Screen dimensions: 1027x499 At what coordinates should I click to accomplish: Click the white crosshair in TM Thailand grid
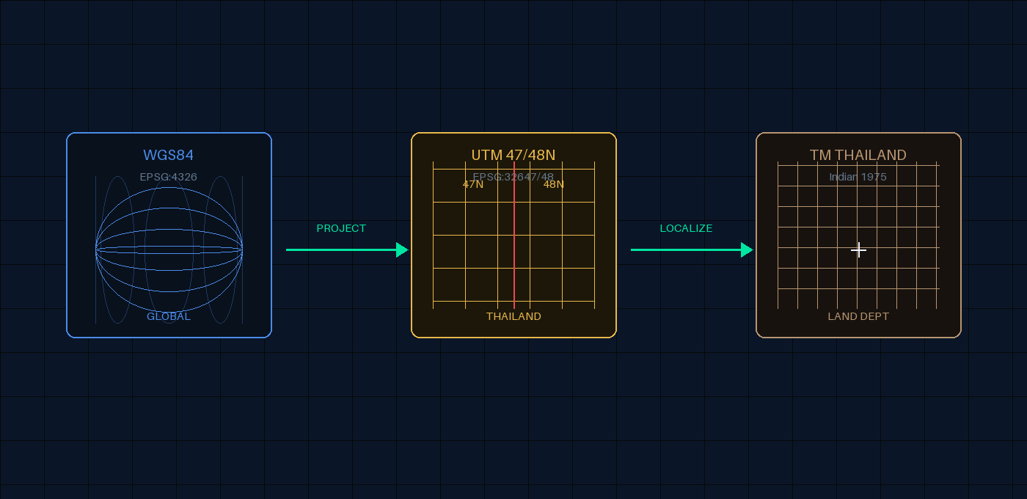pos(858,250)
